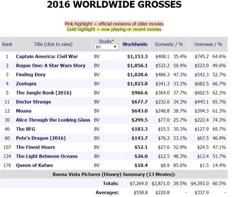Open The Light Between Oceans
The image size is (233, 197).
coord(47,156)
